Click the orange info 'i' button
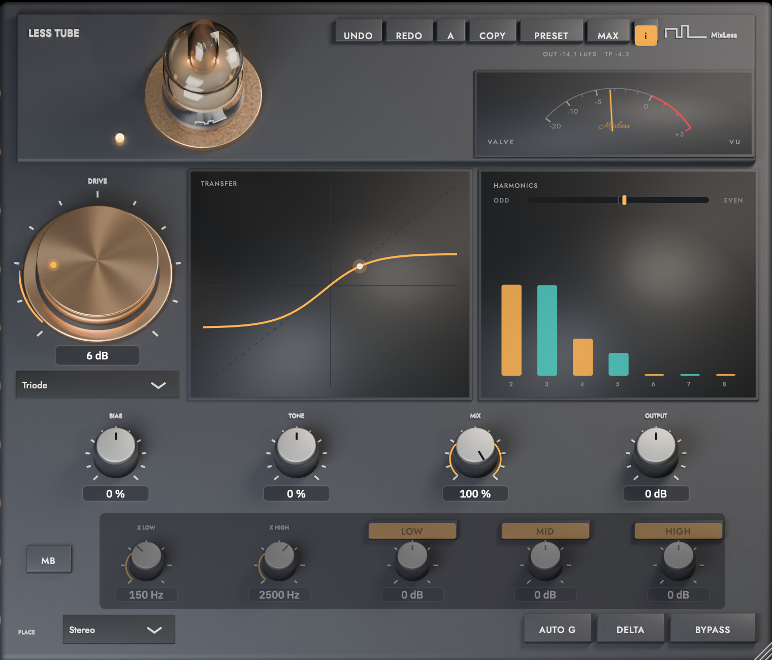 click(x=646, y=36)
